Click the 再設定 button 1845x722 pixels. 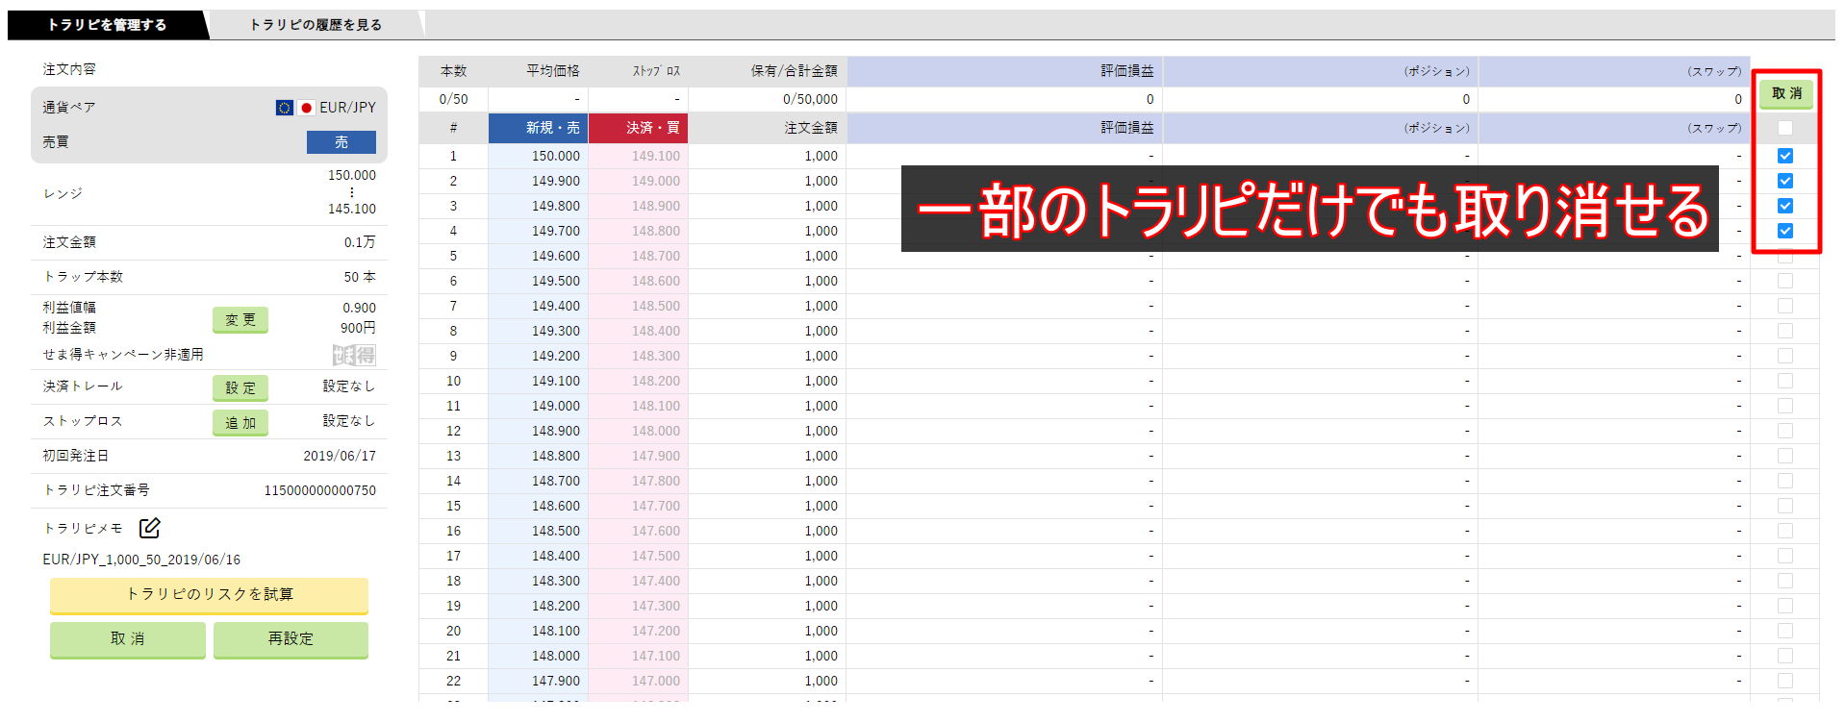291,639
